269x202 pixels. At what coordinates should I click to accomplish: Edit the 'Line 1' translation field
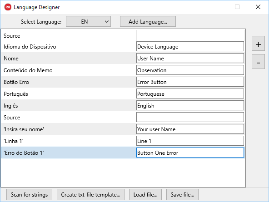190,141
